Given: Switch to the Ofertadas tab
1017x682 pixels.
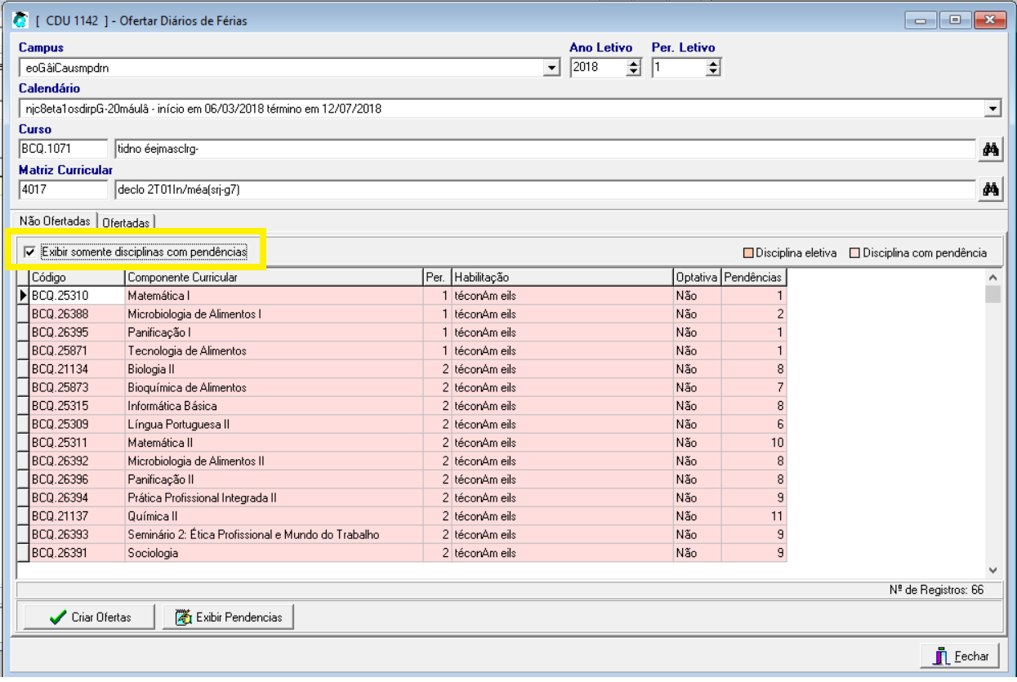Looking at the screenshot, I should 126,222.
